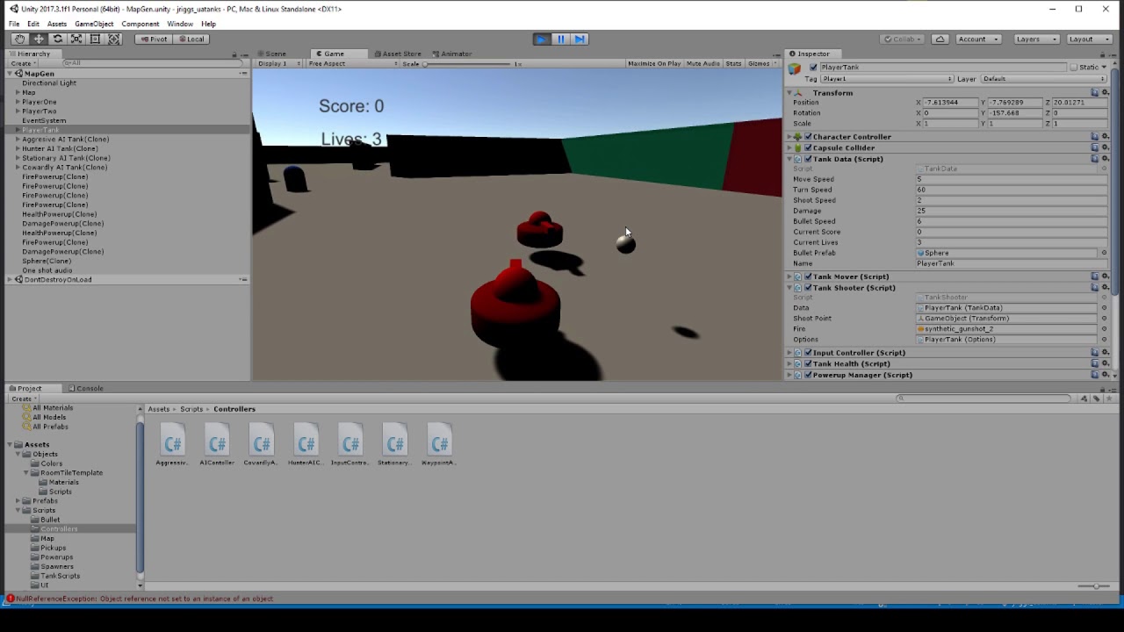Toggle the Pivot handle position button
The image size is (1124, 632).
tap(153, 39)
